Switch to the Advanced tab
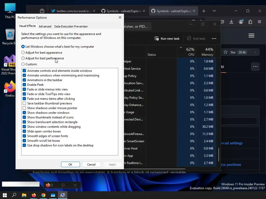The image size is (266, 199). pyautogui.click(x=45, y=26)
